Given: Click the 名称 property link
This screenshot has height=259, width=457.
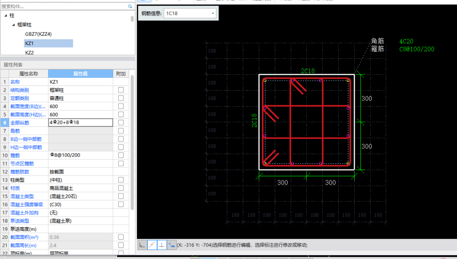Looking at the screenshot, I should coord(15,82).
